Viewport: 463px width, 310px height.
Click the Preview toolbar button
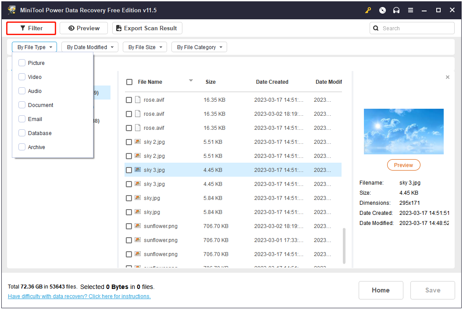(84, 29)
